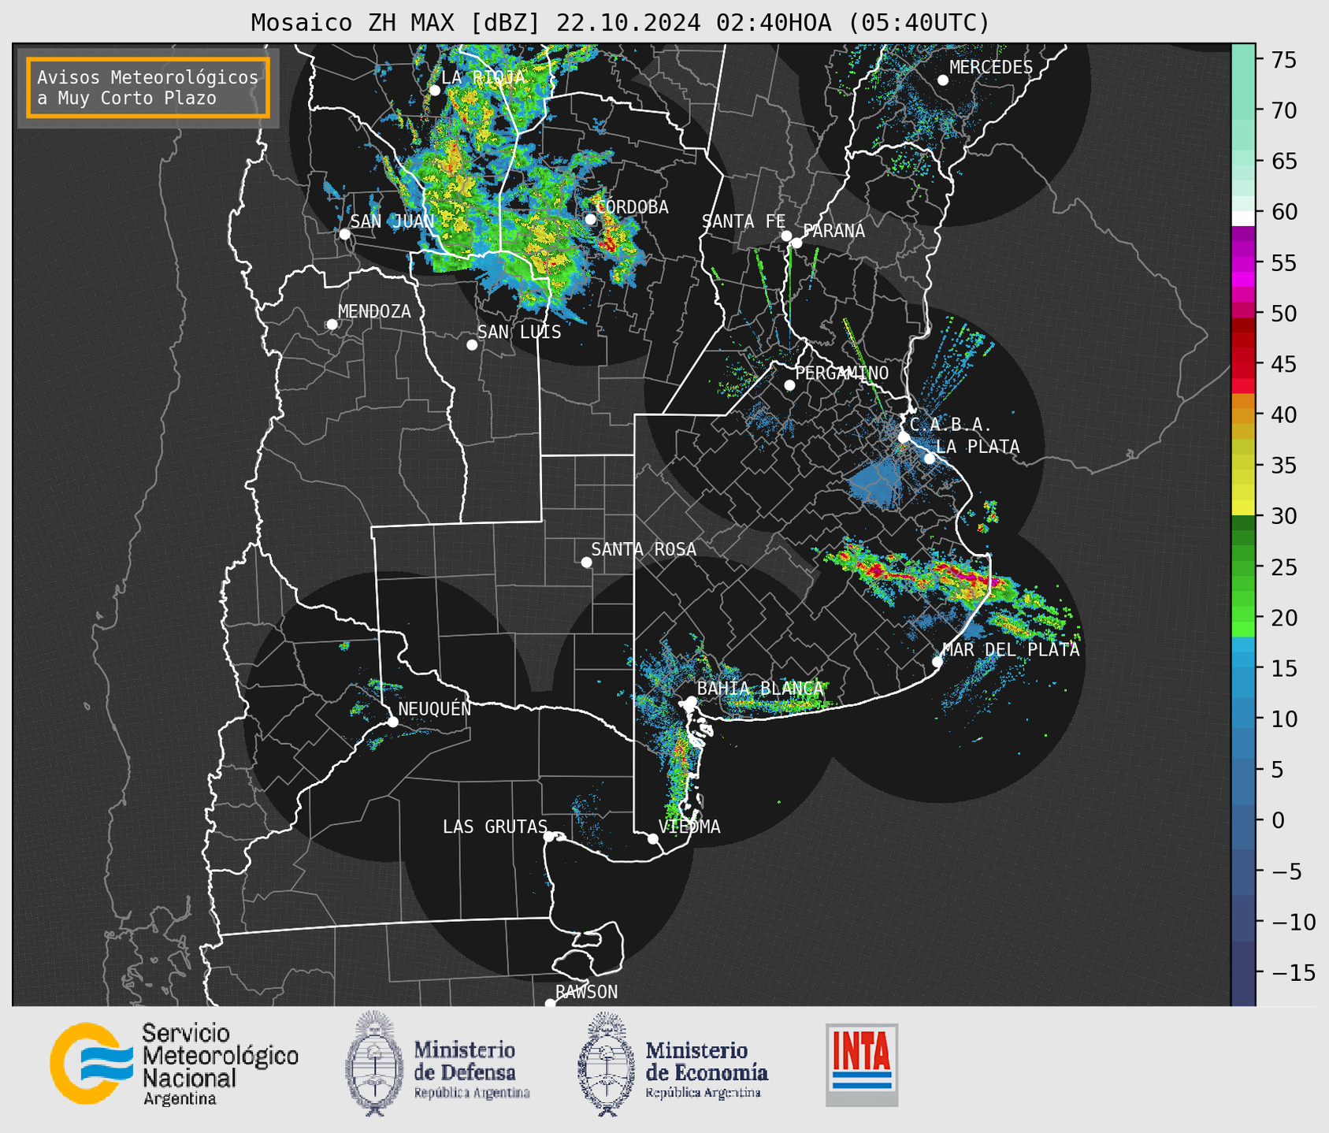Click the CORDOBA city label text
Screen dimensions: 1329x1133
click(633, 207)
